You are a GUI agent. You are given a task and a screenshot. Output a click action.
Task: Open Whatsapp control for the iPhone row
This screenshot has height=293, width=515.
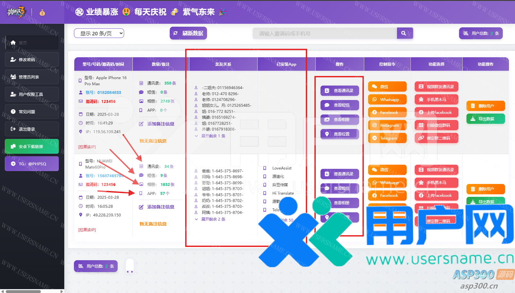coord(387,100)
